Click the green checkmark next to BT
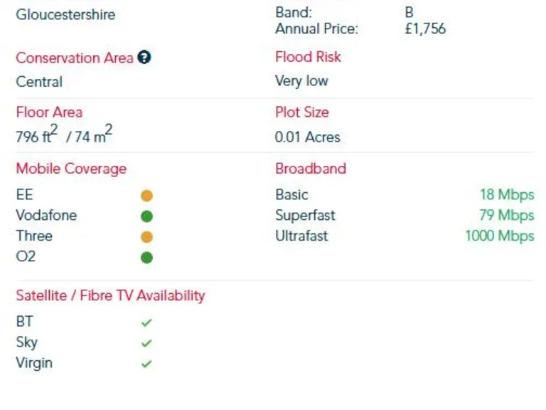Image resolution: width=546 pixels, height=410 pixels. coord(146,322)
